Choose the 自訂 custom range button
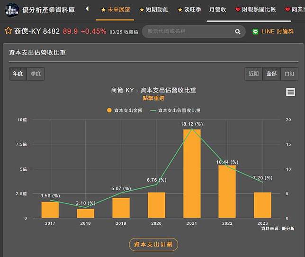This screenshot has height=257, width=305. point(289,74)
